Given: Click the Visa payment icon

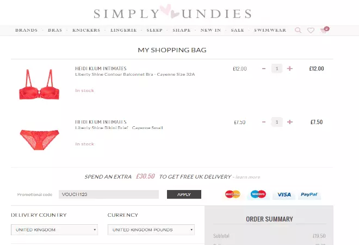Looking at the screenshot, I should (283, 194).
